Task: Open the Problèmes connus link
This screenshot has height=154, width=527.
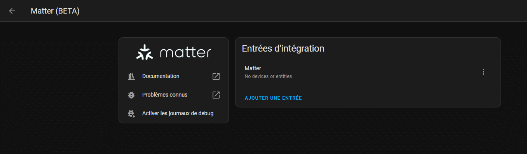Action: (x=165, y=95)
